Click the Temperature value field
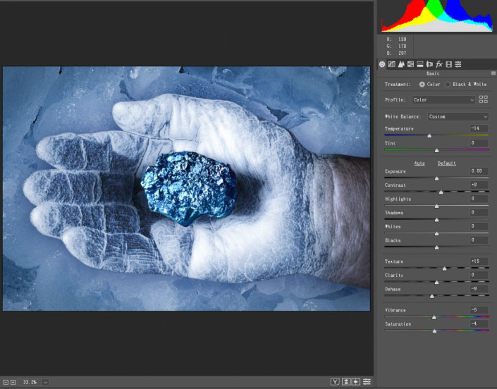 479,128
